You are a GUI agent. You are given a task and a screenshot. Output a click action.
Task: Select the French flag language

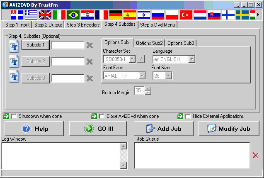(102, 15)
